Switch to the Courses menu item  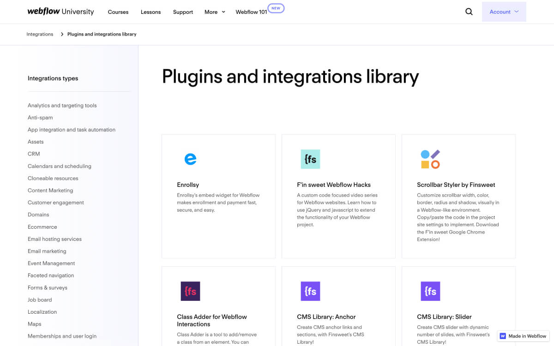118,12
